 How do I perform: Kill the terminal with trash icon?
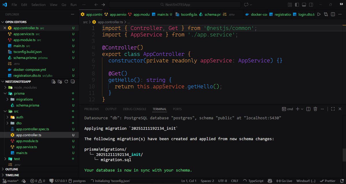coord(315,109)
